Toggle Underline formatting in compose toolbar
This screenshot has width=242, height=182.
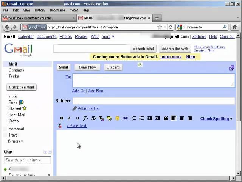pyautogui.click(x=78, y=118)
